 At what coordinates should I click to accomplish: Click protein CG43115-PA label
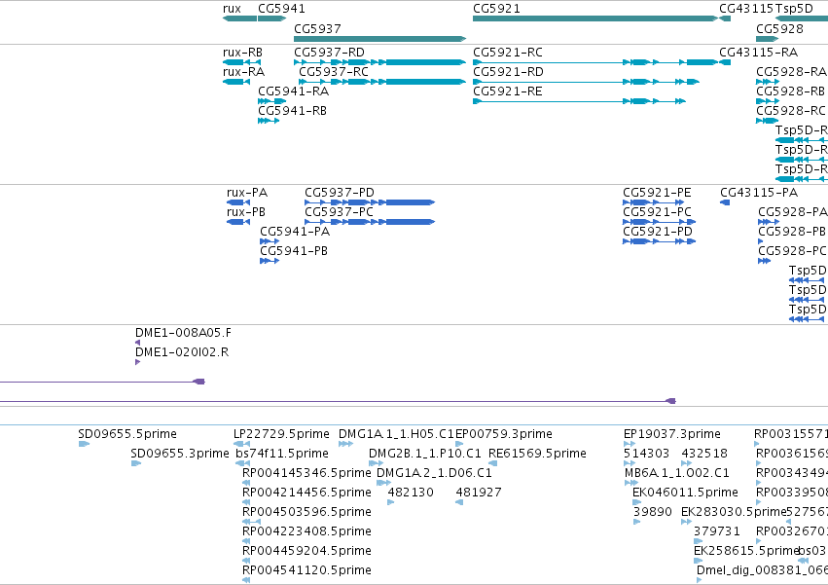pos(759,193)
